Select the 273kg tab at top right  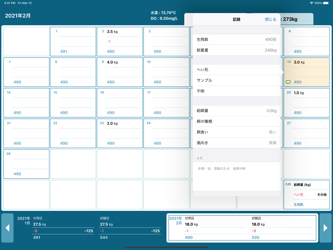pos(297,19)
